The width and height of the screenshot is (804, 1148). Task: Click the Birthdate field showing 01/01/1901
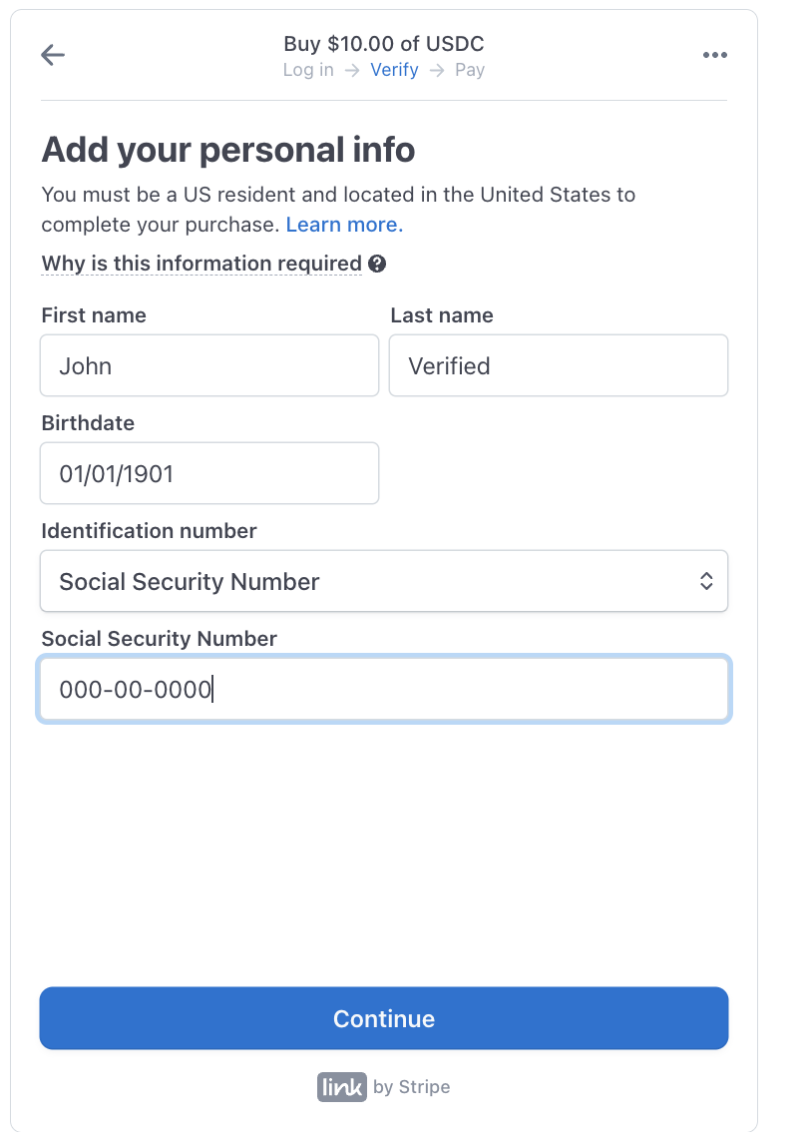pos(209,473)
